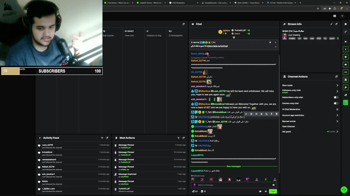350x196 pixels.
Task: Expand Banned words settings
Action: click(337, 121)
